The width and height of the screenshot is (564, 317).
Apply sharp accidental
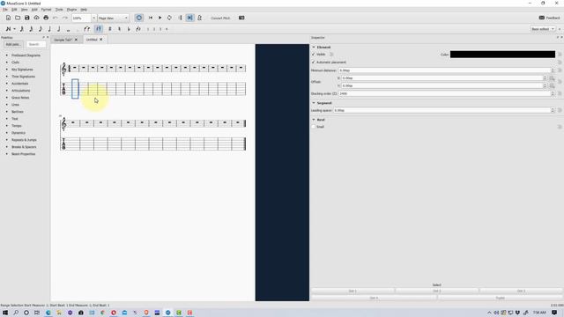point(110,29)
